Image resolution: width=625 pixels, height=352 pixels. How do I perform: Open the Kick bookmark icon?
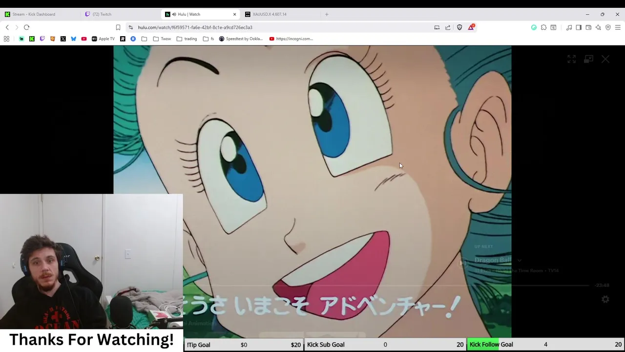(x=32, y=39)
